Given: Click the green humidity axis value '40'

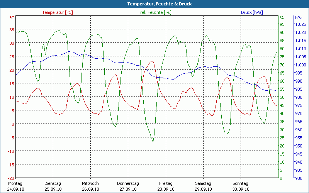Looking at the screenshot, I should (x=282, y=113).
